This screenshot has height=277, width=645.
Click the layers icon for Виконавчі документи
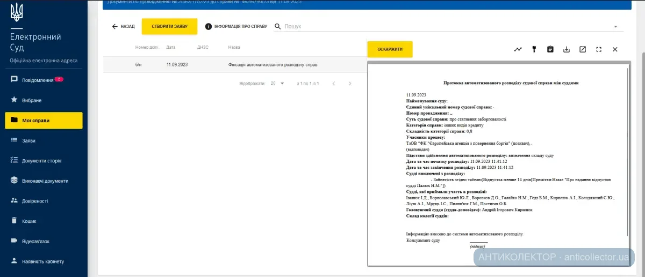15,181
